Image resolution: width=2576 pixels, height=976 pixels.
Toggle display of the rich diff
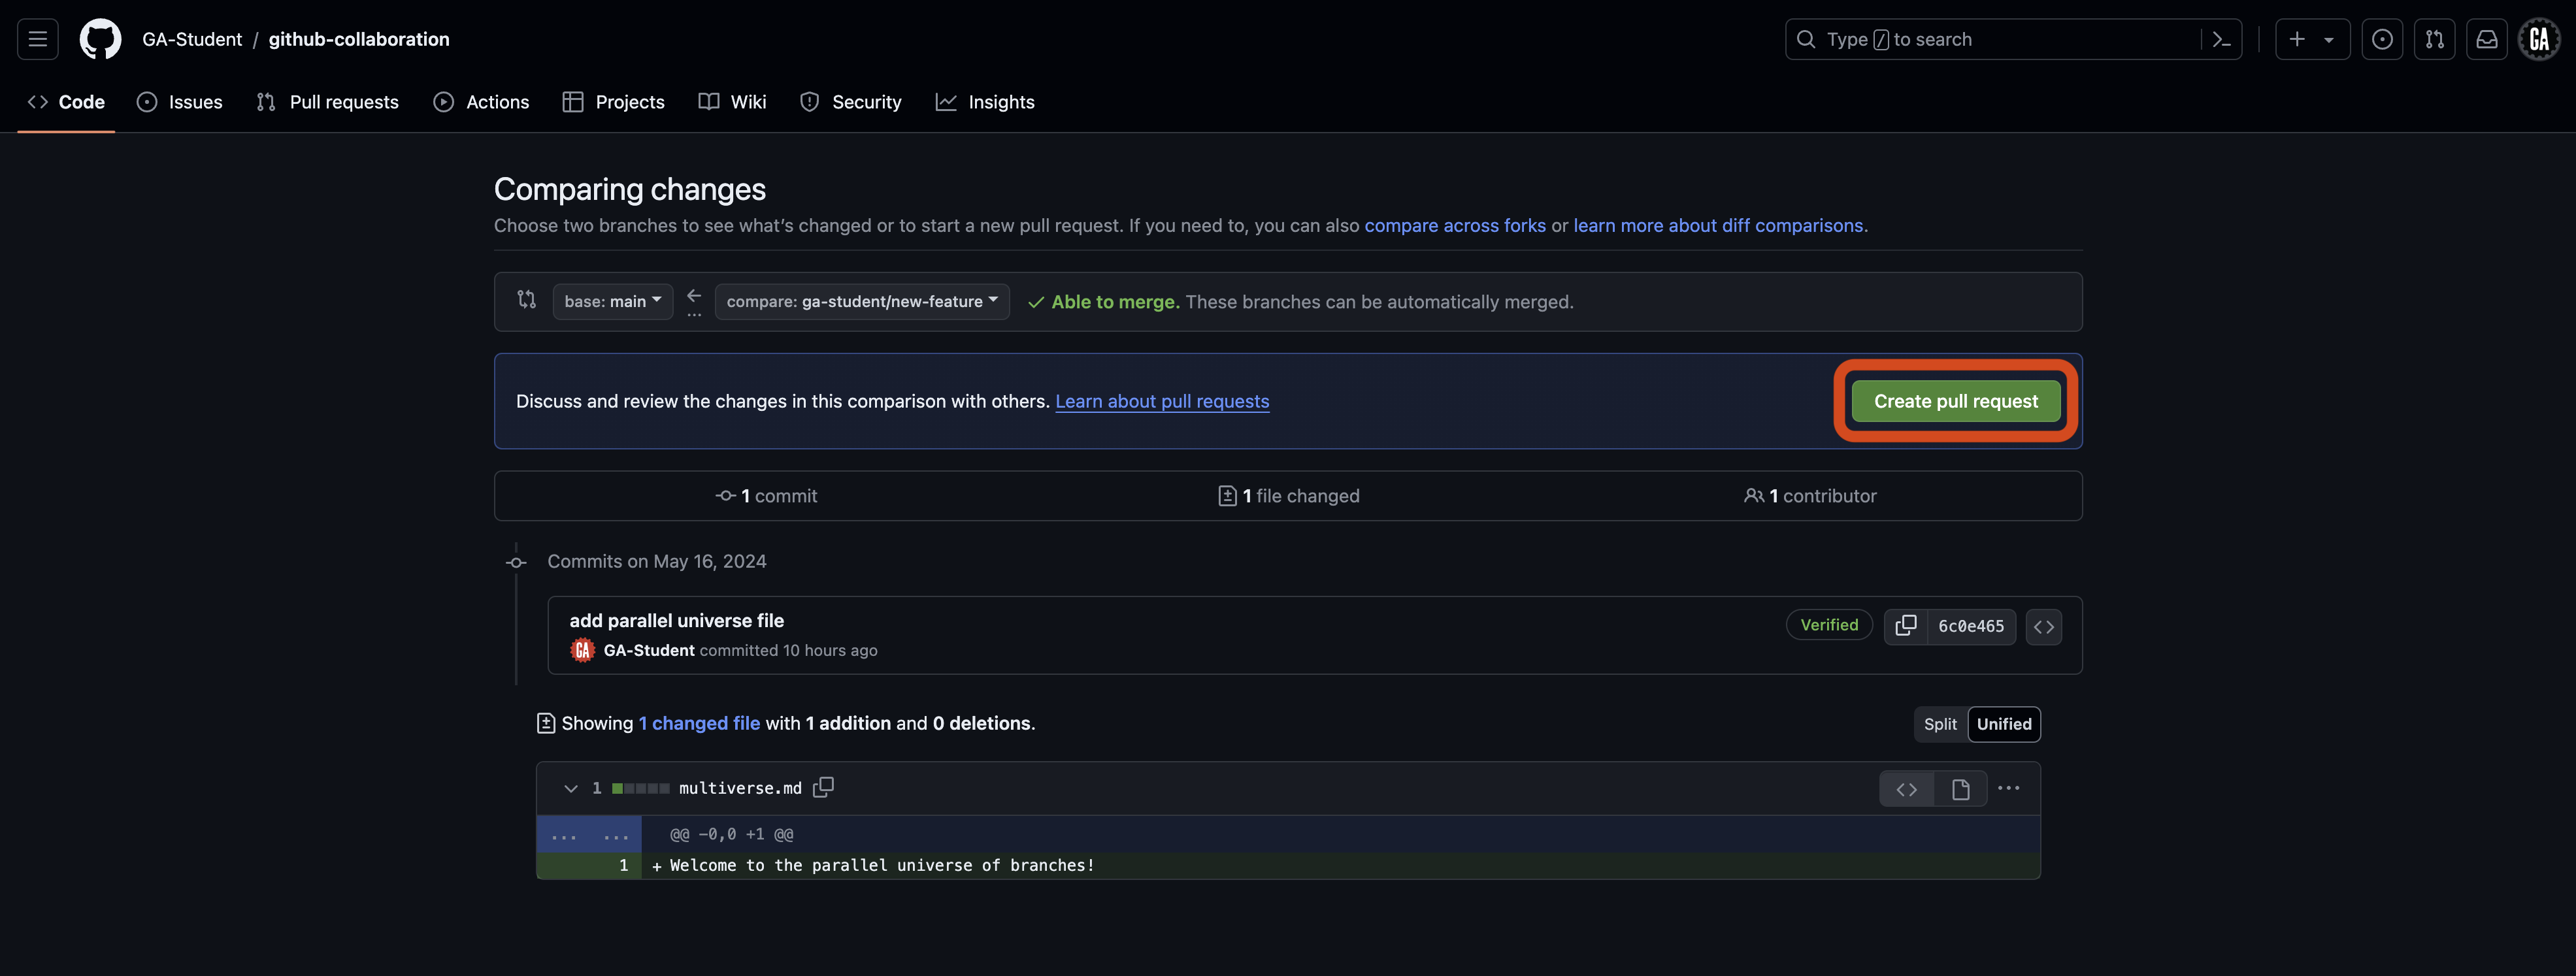(x=1959, y=788)
